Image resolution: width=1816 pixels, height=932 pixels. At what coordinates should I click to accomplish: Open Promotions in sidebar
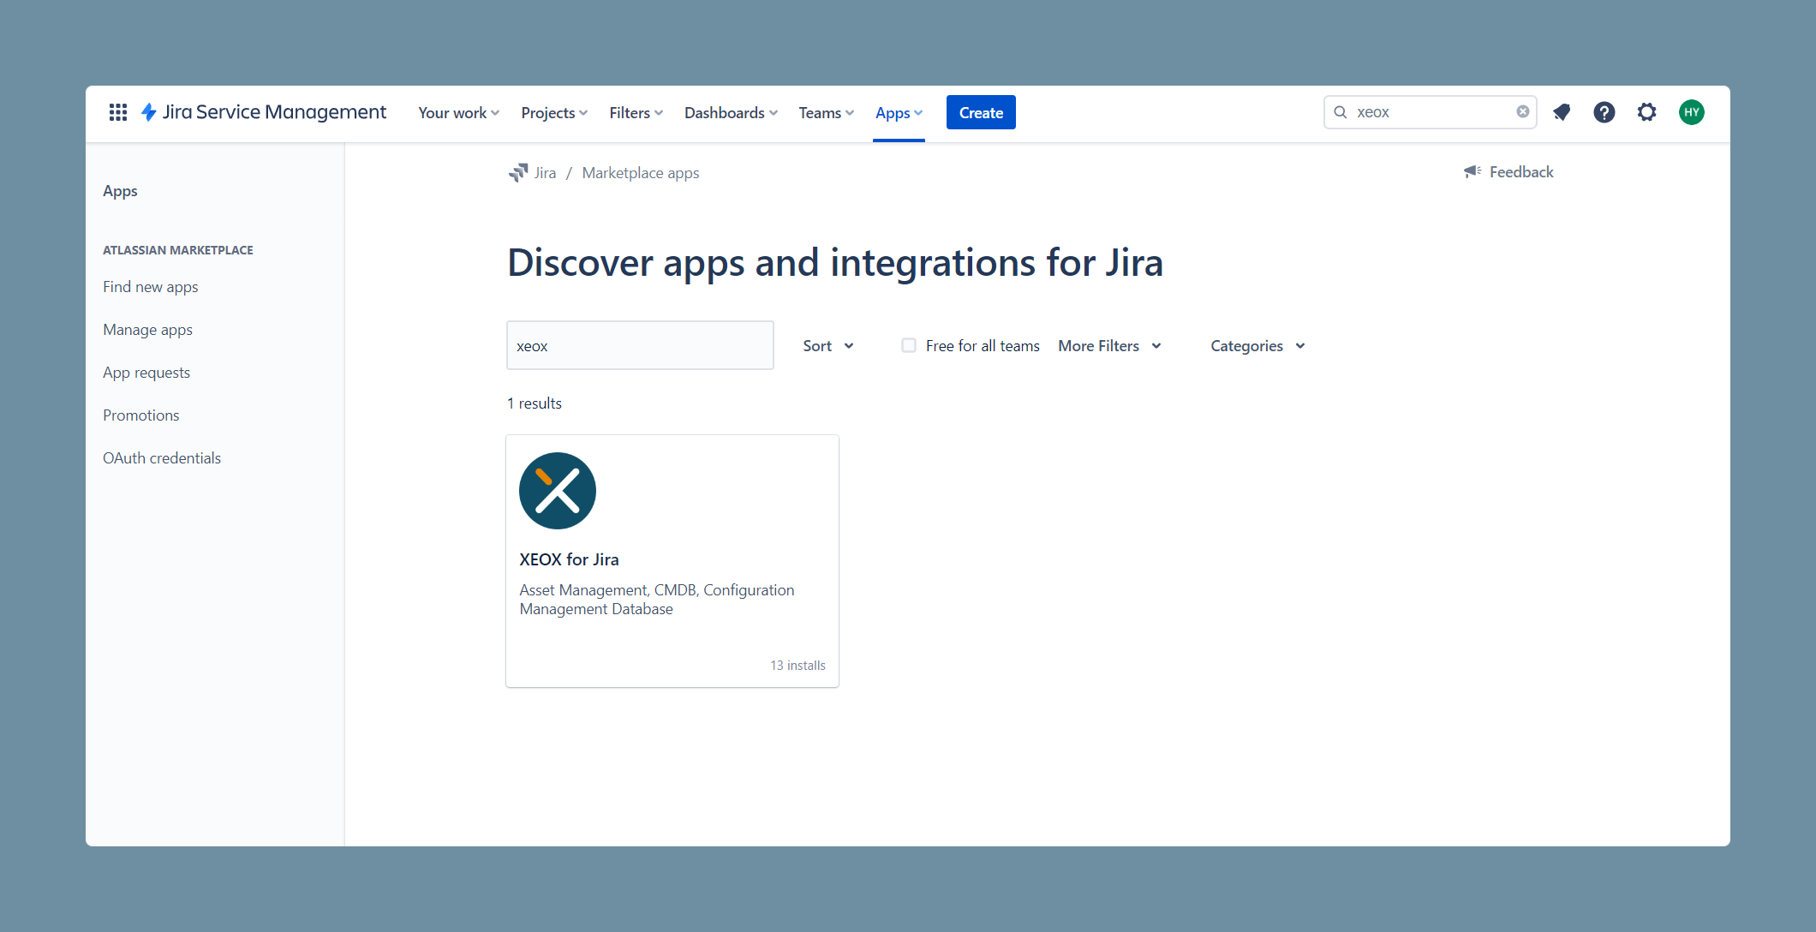tap(141, 415)
